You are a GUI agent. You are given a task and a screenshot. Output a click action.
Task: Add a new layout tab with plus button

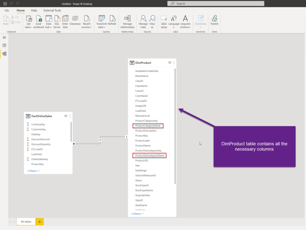[x=40, y=222]
